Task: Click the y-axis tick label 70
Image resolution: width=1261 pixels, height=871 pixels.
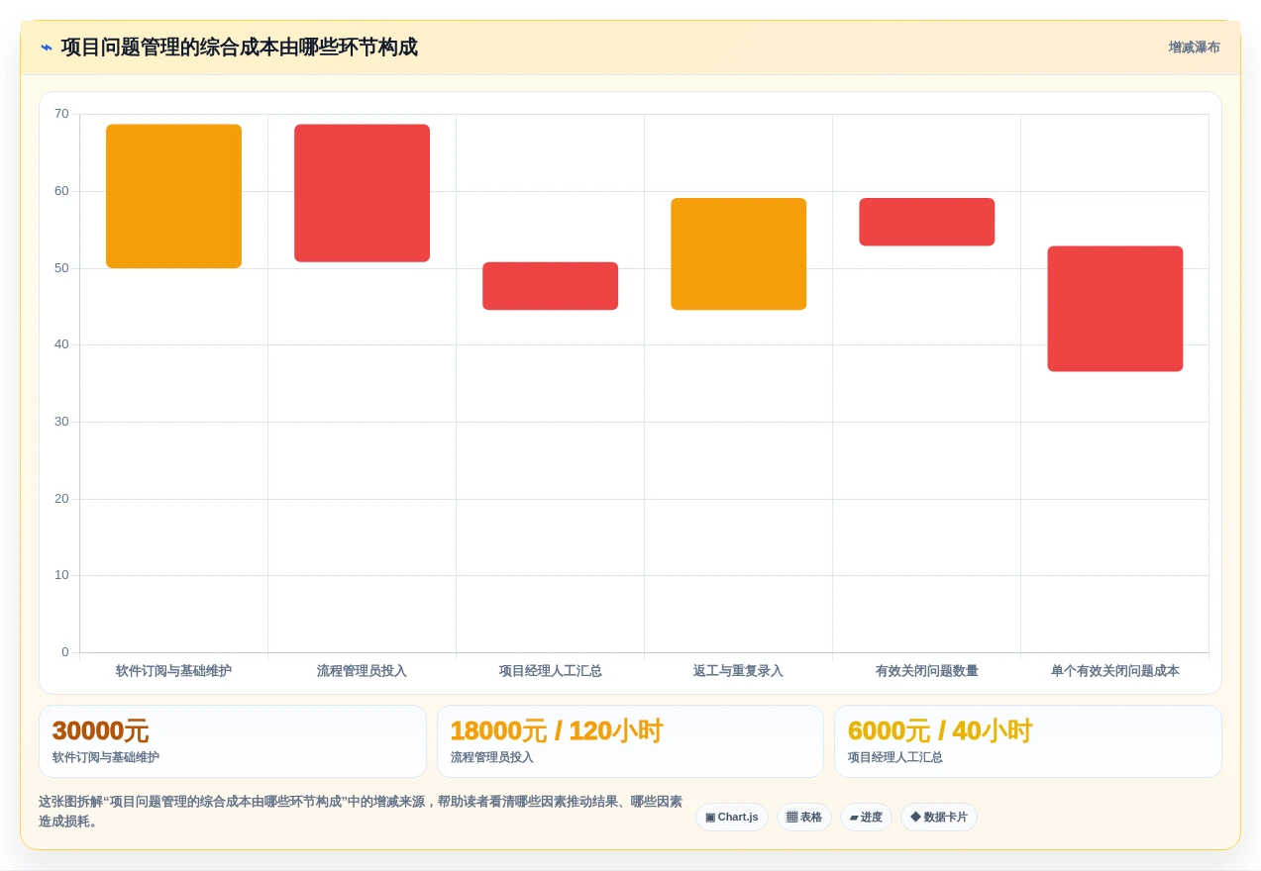Action: (x=61, y=114)
